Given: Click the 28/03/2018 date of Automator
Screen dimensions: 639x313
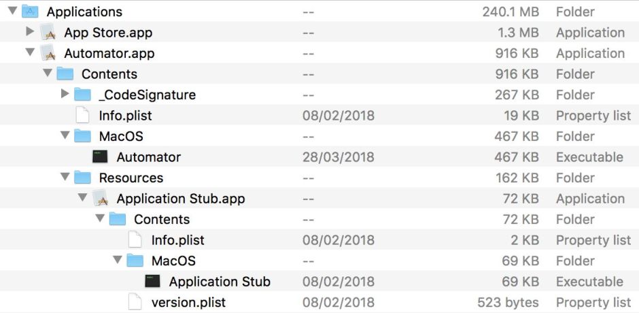Looking at the screenshot, I should click(338, 157).
